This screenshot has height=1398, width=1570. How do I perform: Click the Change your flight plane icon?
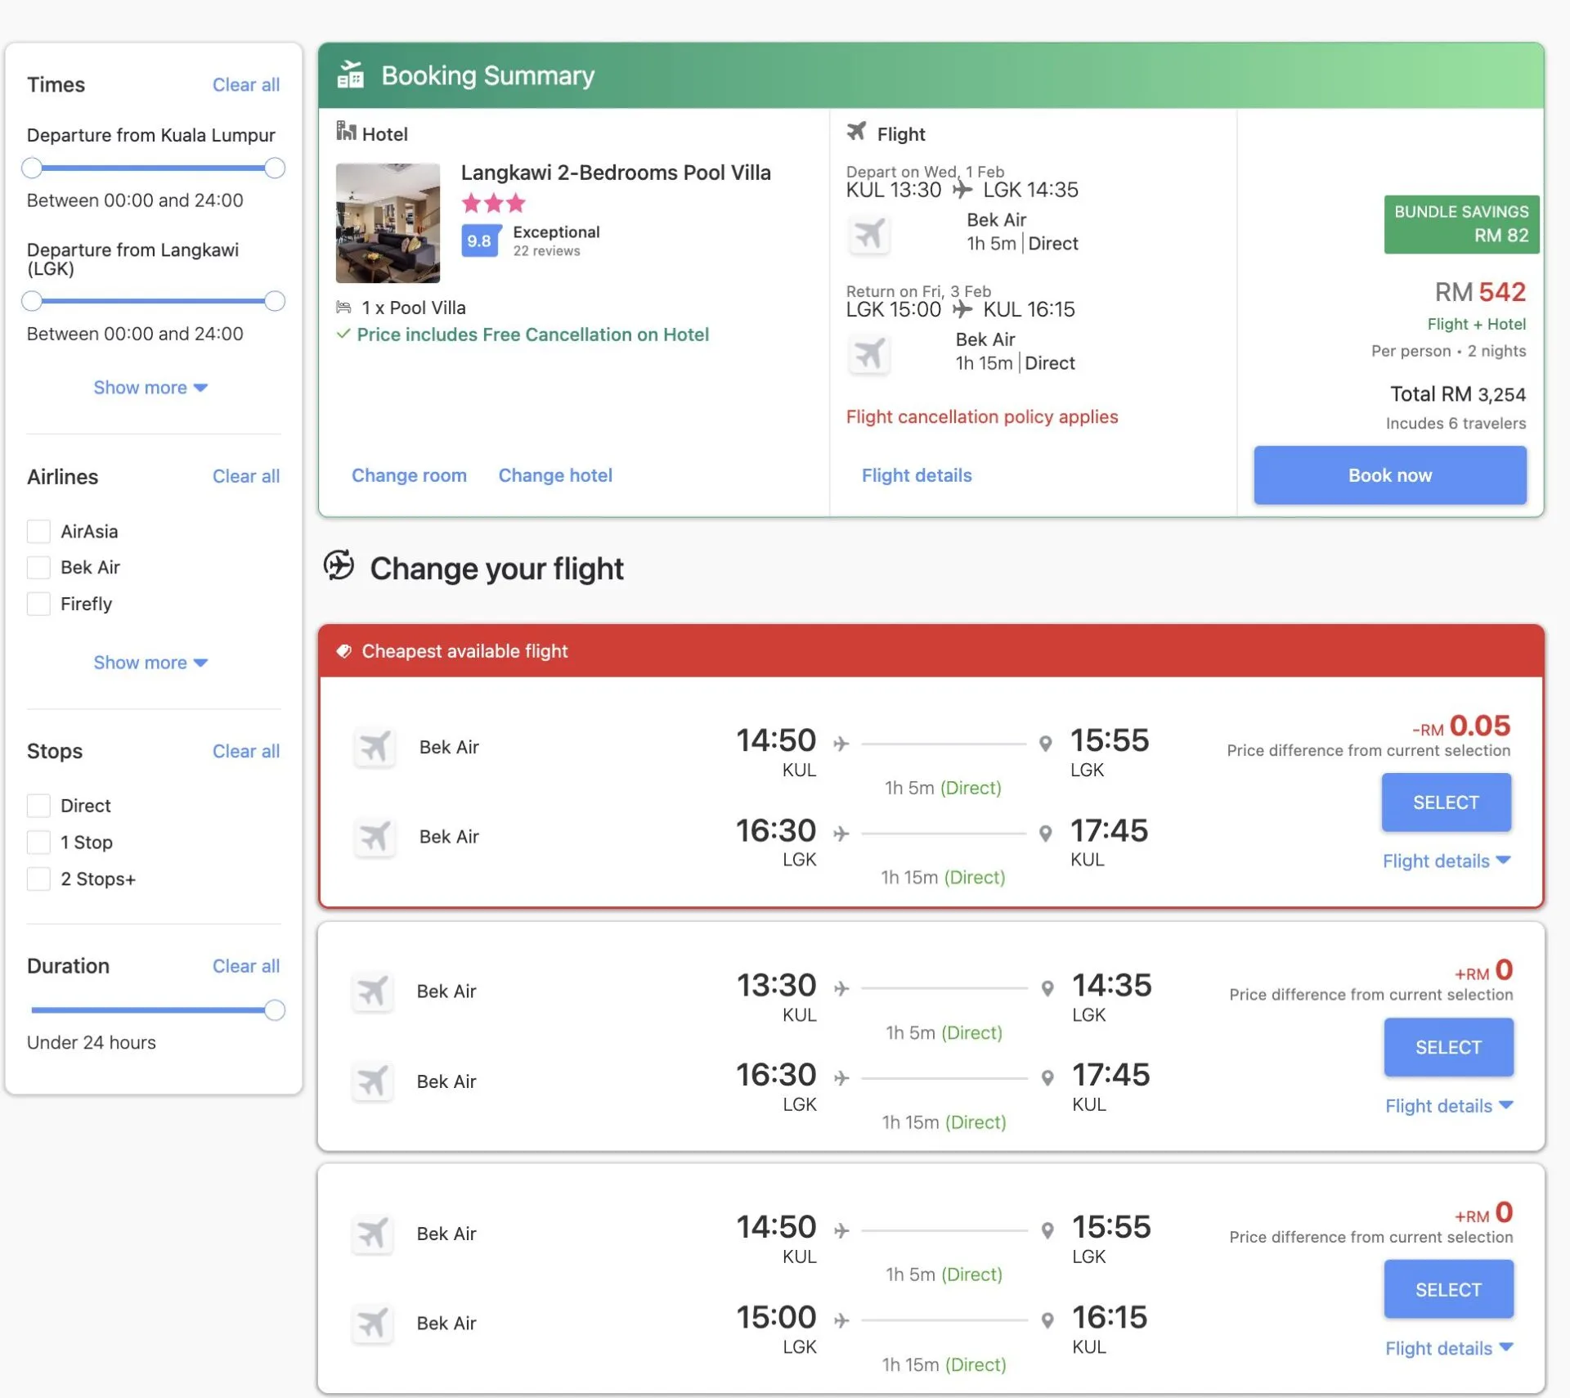339,565
